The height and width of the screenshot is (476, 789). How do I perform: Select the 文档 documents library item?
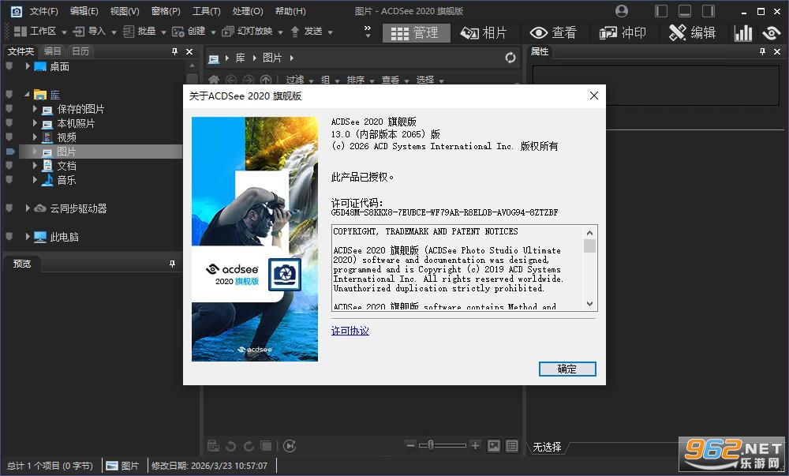pos(66,166)
